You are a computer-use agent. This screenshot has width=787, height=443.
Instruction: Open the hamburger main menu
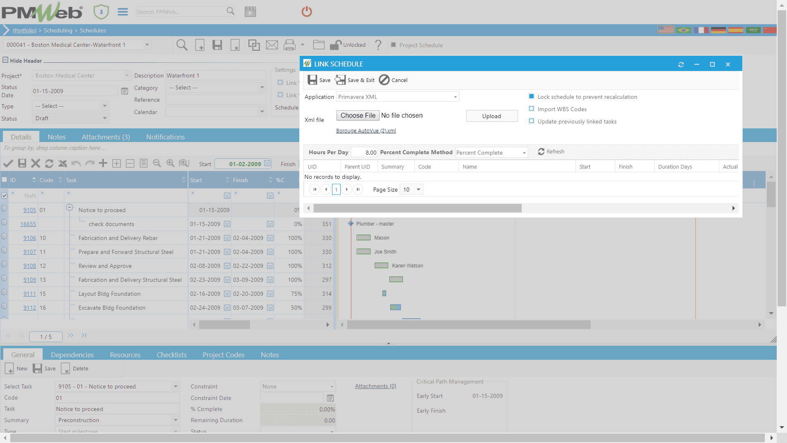click(123, 11)
